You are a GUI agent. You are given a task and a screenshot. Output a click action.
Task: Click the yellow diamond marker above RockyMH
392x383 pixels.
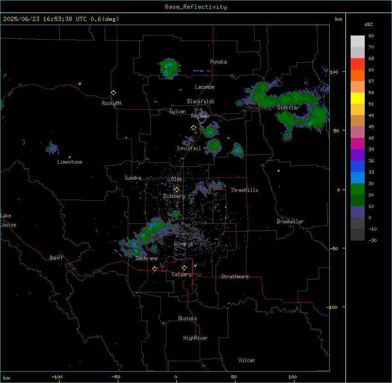coord(114,93)
